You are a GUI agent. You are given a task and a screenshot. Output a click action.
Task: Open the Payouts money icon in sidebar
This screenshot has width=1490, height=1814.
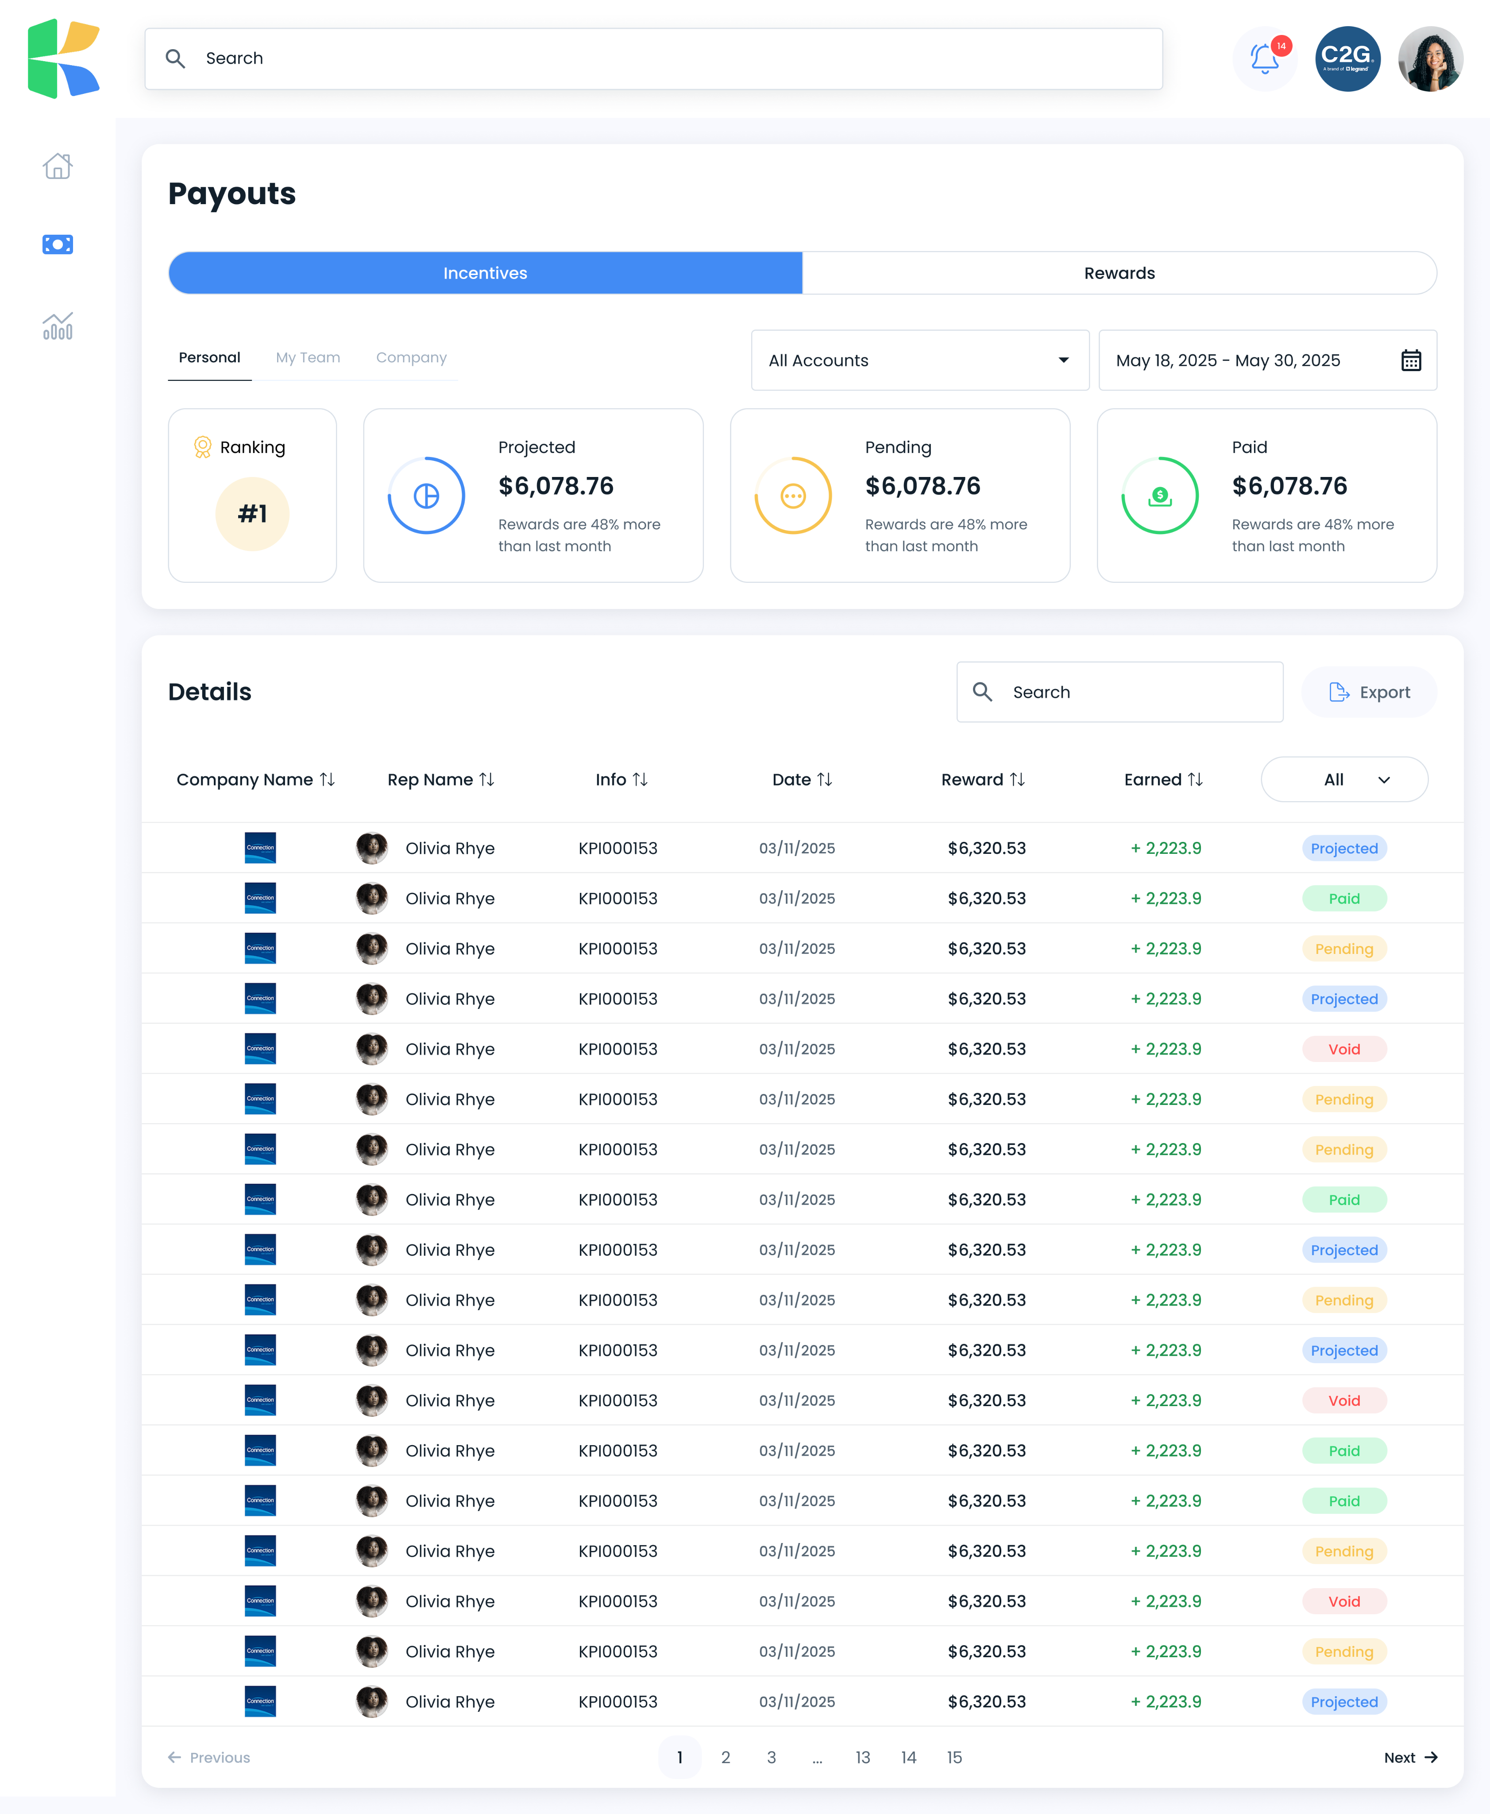[x=58, y=244]
